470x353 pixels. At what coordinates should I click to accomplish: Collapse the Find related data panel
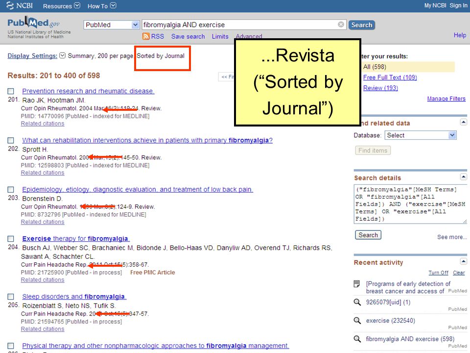tap(464, 122)
